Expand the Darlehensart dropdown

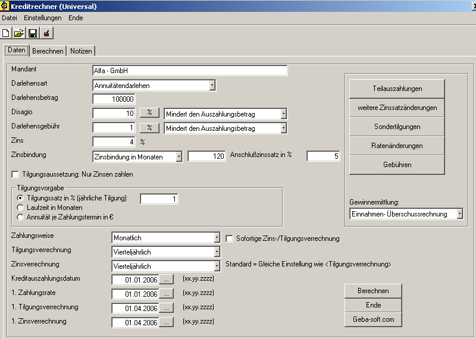212,86
